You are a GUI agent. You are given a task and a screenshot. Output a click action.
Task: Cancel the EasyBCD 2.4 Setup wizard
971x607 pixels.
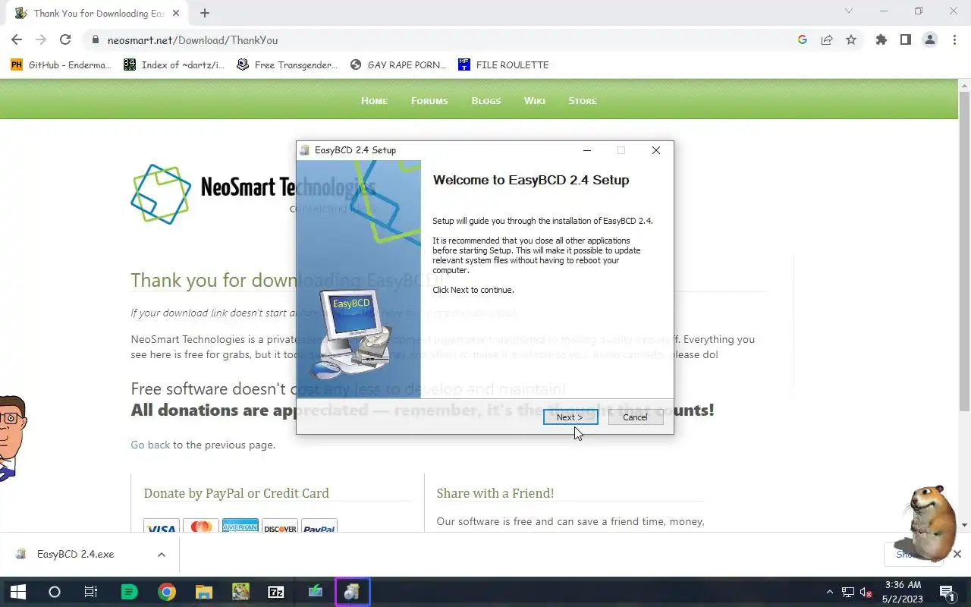point(635,417)
